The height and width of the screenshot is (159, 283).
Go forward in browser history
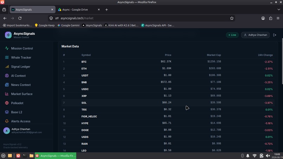pyautogui.click(x=12, y=18)
